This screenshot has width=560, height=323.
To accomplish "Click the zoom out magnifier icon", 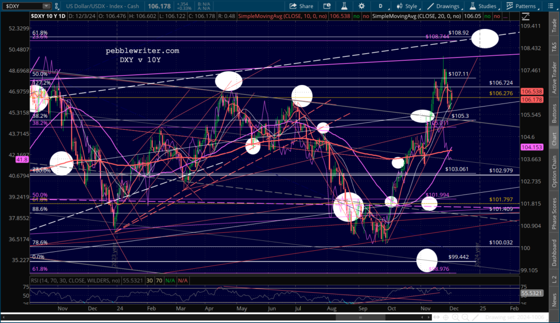I will point(465,318).
